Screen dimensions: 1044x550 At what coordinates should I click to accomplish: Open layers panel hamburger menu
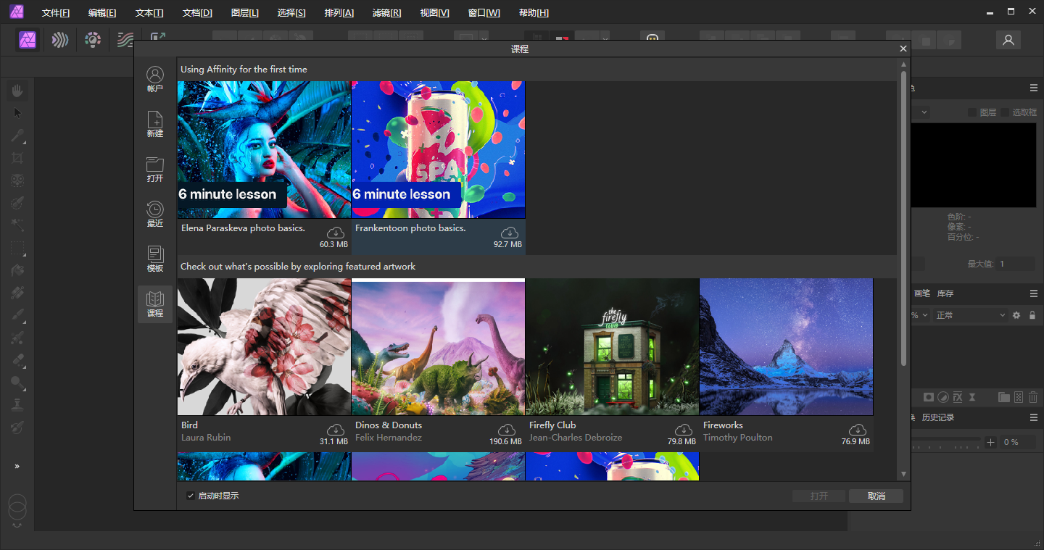click(x=1033, y=293)
